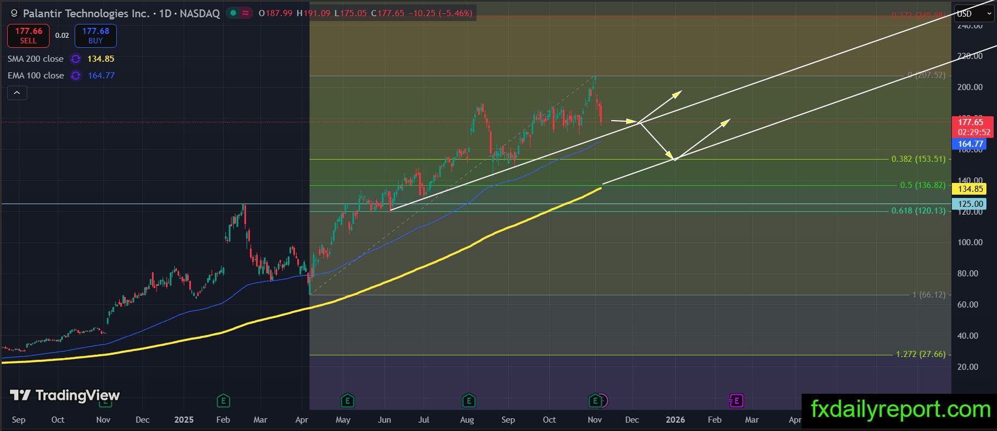The image size is (997, 431).
Task: Click the blue 164.77 EMA price tag
Action: pyautogui.click(x=970, y=144)
